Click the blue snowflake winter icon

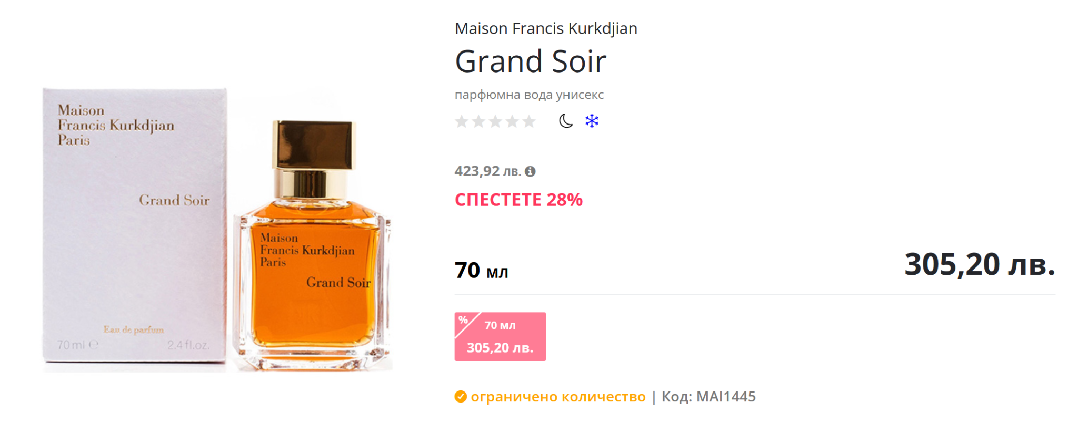coord(592,121)
